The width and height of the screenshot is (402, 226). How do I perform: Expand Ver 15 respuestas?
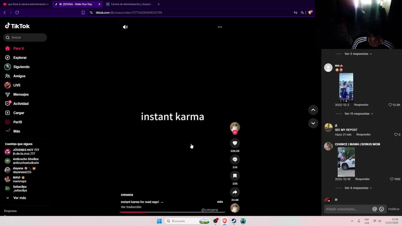click(359, 114)
